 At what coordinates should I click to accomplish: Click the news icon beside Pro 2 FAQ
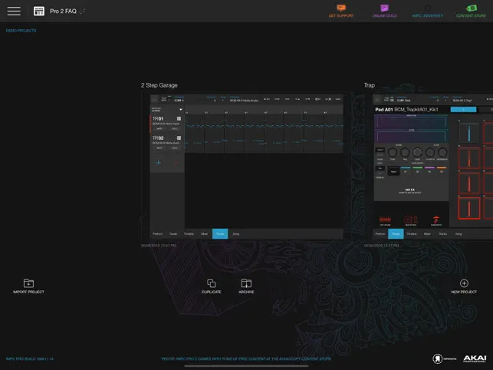tap(39, 11)
